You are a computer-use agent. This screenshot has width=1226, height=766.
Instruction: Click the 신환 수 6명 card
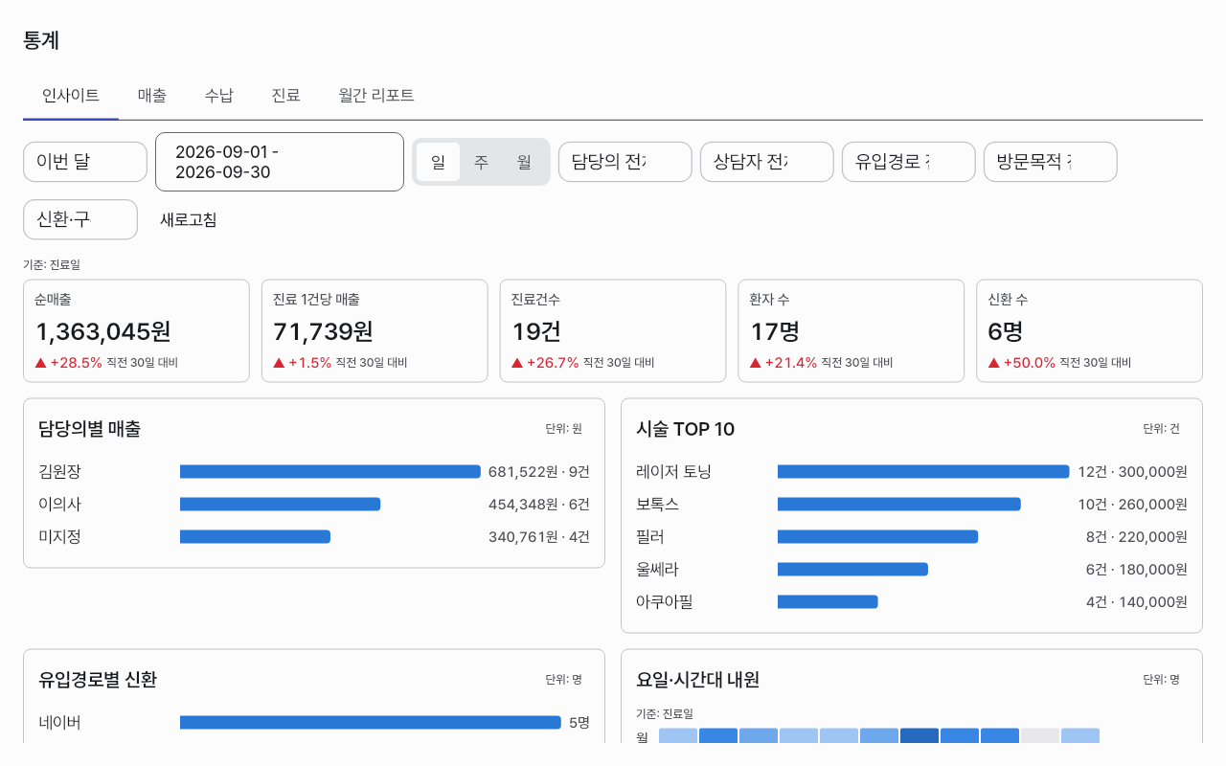pos(1089,331)
